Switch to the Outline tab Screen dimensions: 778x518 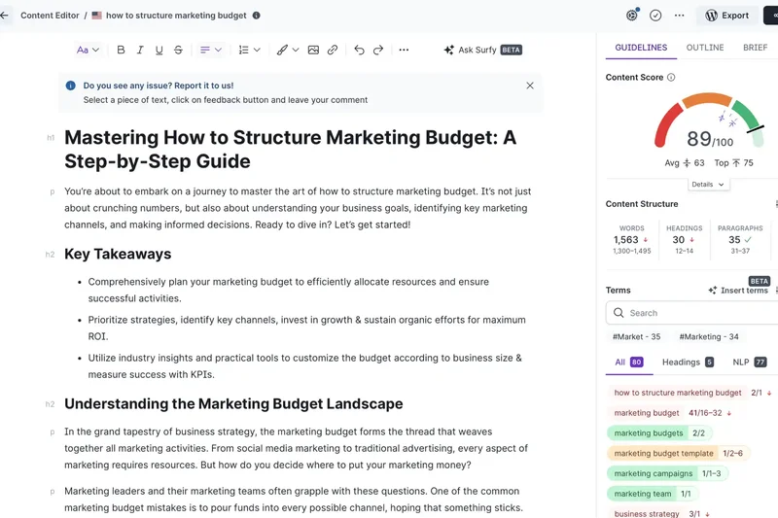pyautogui.click(x=705, y=48)
